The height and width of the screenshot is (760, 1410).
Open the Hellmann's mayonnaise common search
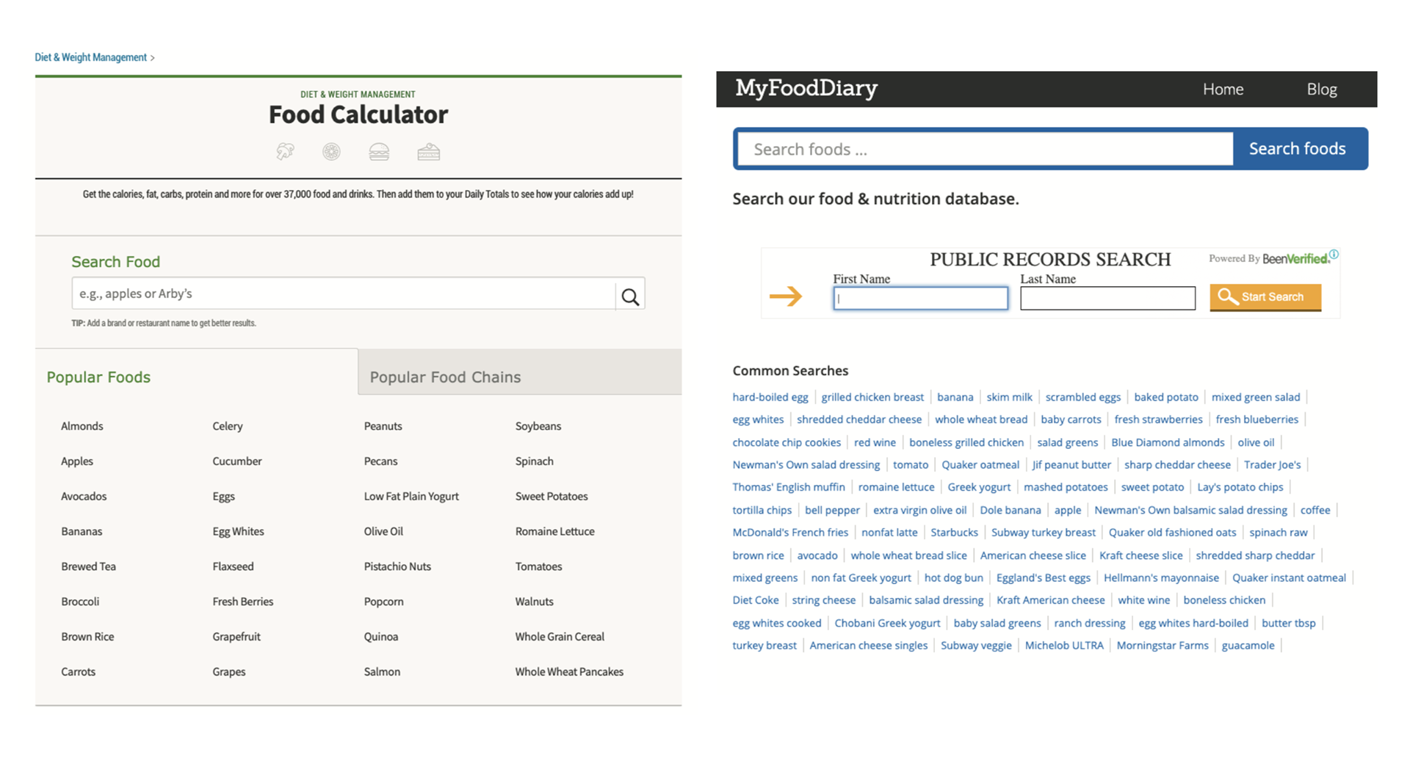click(x=1161, y=578)
